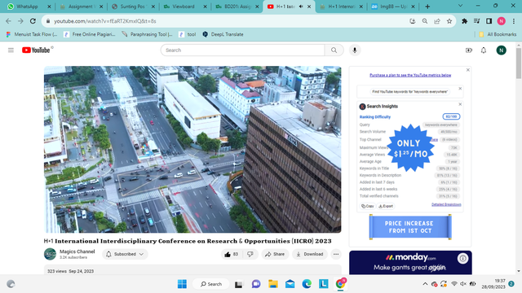522x293 pixels.
Task: Focus the YouTube search field
Action: click(x=243, y=50)
